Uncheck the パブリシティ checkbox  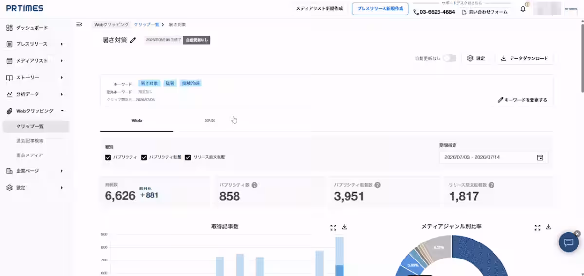pos(108,157)
